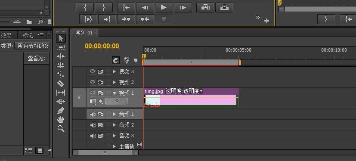Select the Slip tool
Screen dimensions: 356x161
coord(61,93)
